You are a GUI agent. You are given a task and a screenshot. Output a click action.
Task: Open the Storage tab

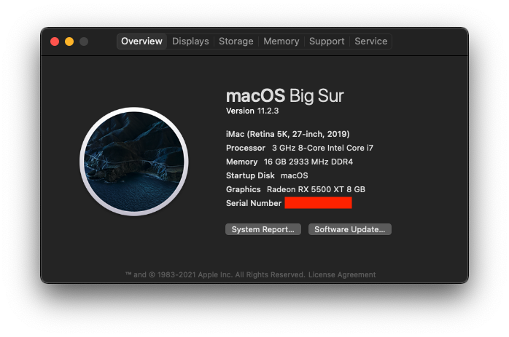(x=236, y=41)
